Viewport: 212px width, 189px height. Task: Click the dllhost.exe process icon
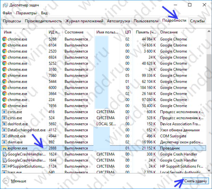tap(4, 136)
